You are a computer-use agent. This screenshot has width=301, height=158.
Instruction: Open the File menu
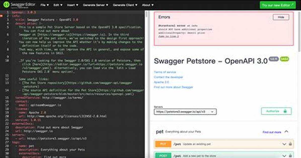[45, 5]
